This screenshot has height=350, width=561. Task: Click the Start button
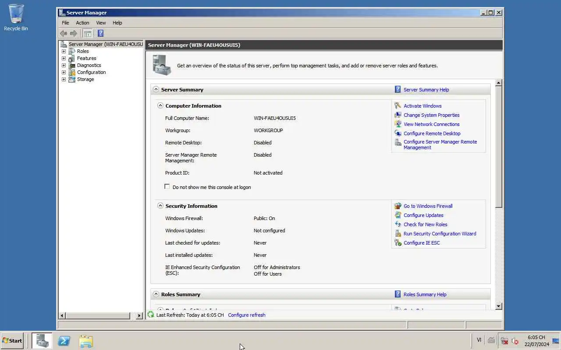coord(12,340)
